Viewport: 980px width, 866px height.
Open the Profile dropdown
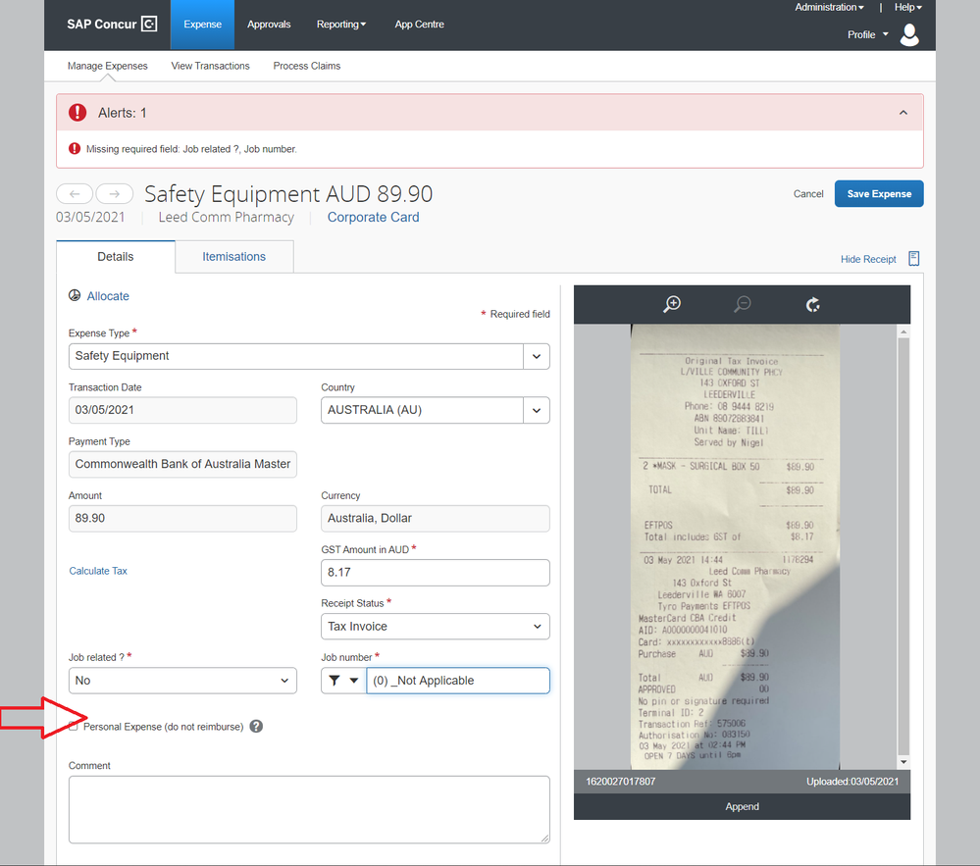click(x=867, y=35)
